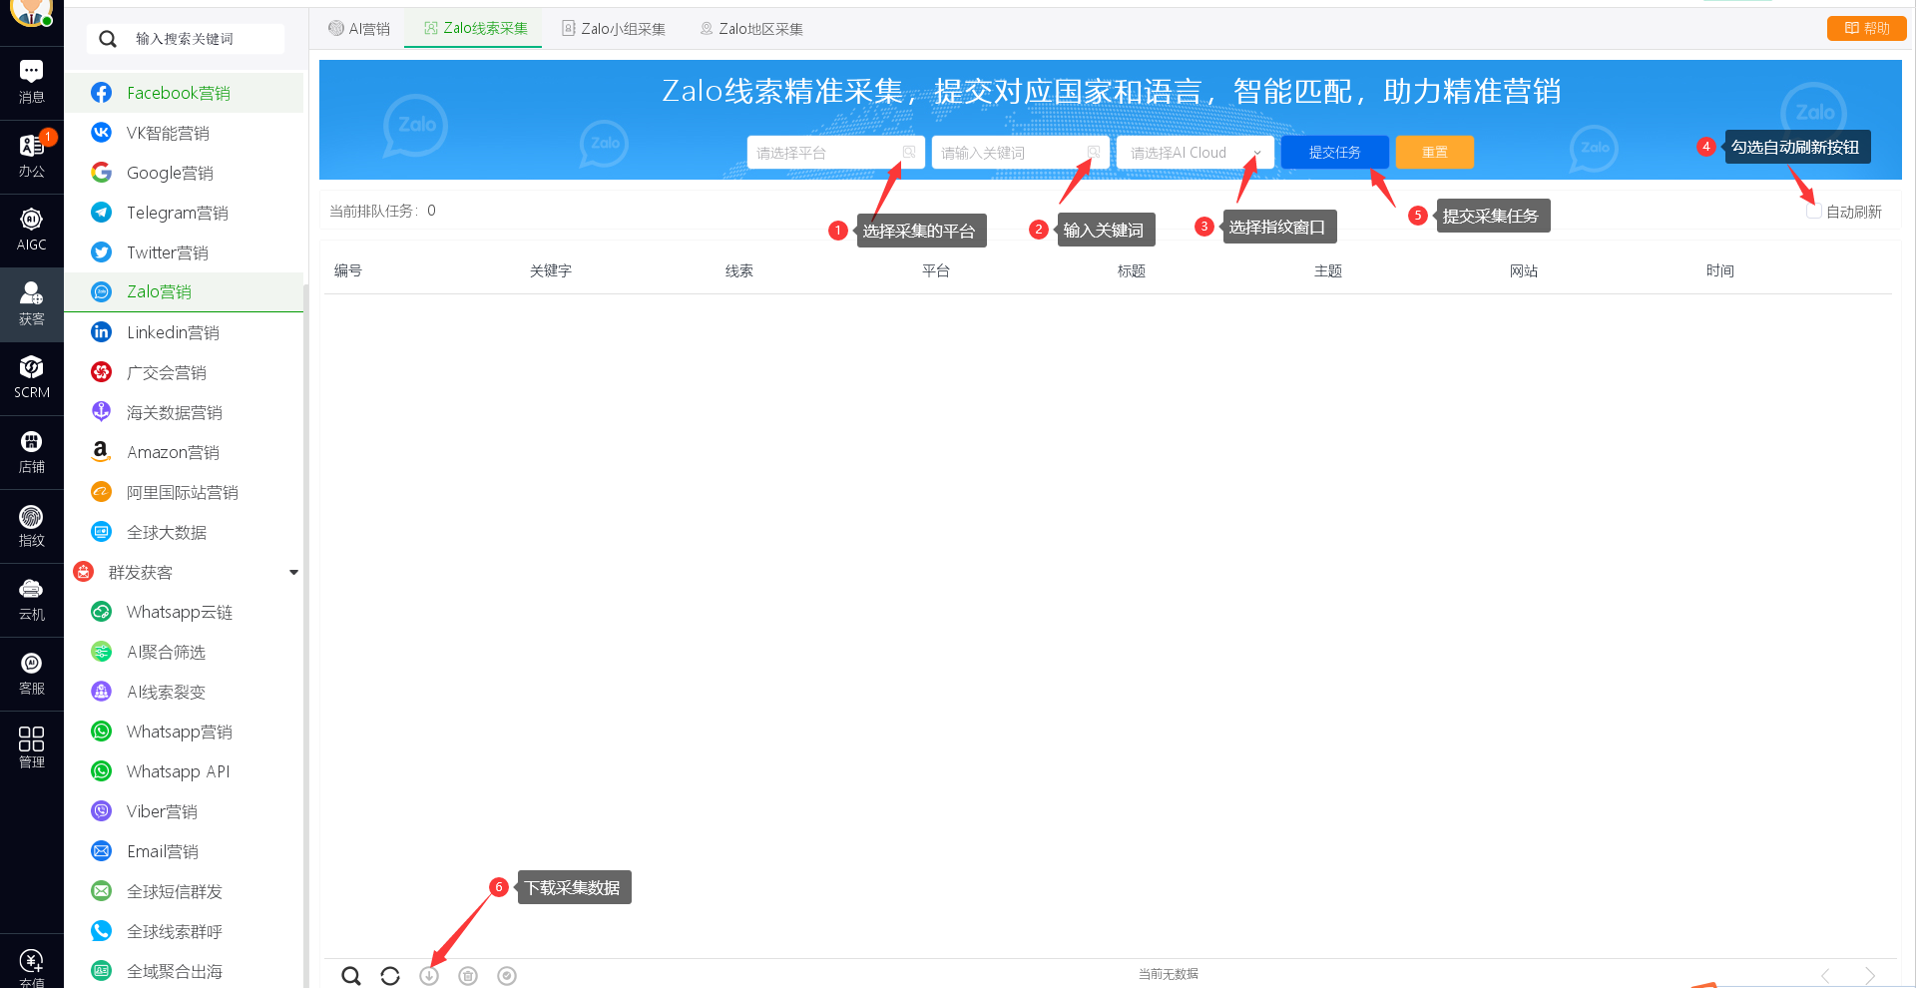Click the 网站 column header
The width and height of the screenshot is (1916, 988).
click(1524, 271)
